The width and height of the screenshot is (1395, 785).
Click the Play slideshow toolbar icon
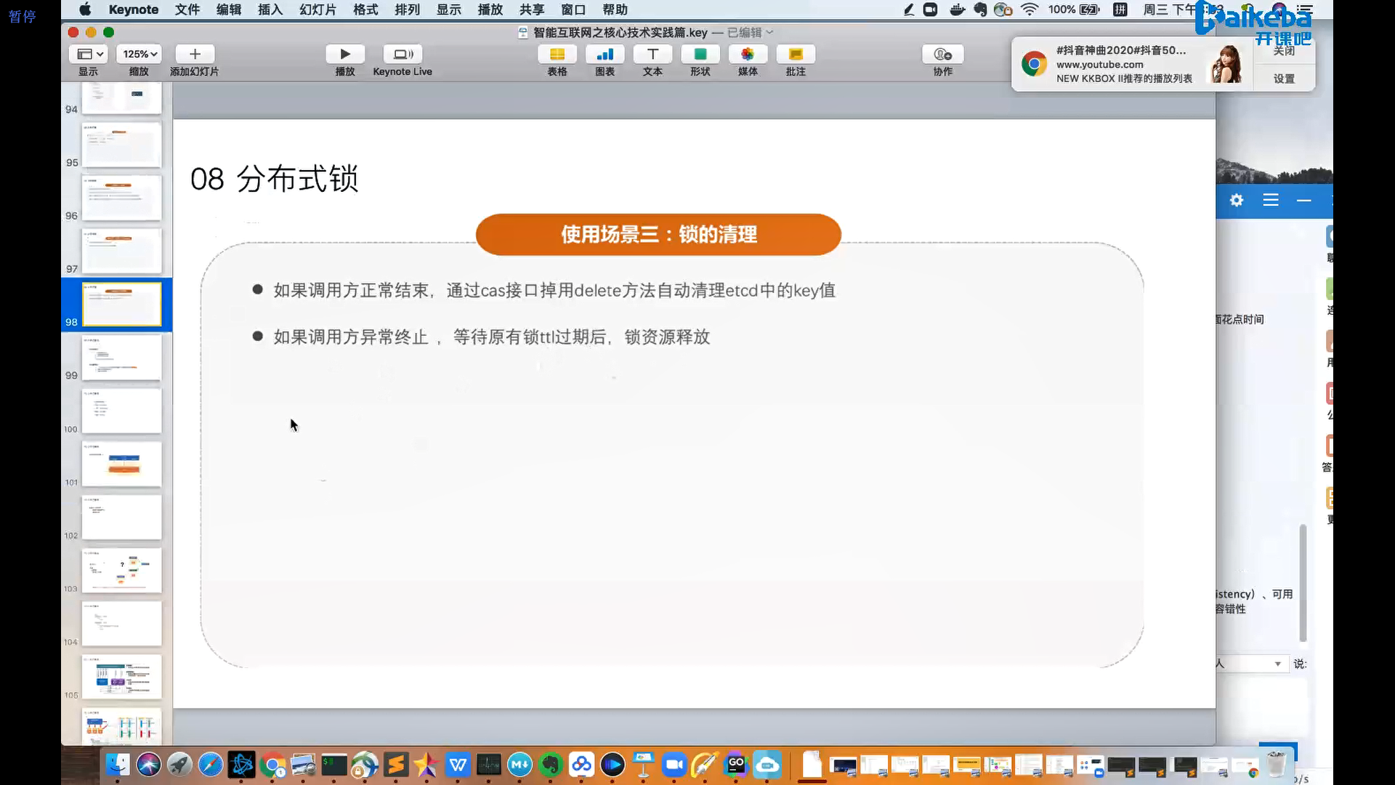(x=344, y=55)
